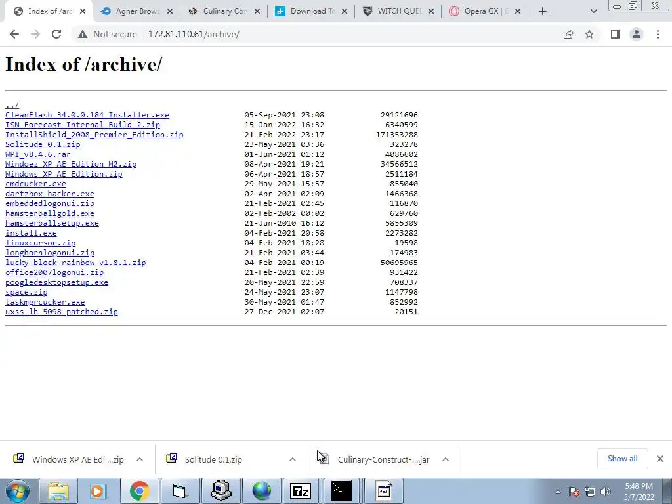Launch Windows Media Player from taskbar

98,491
